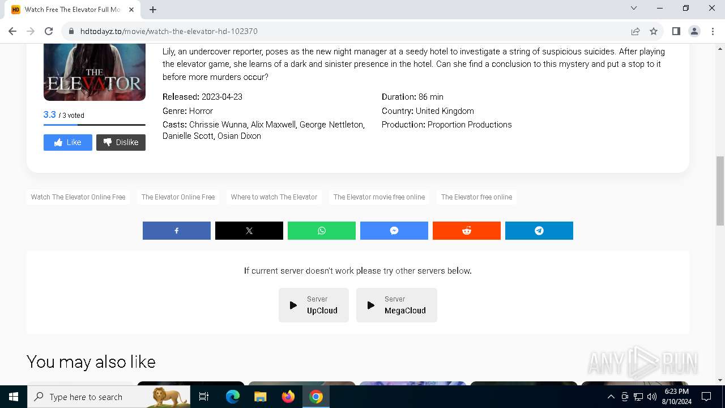The image size is (725, 408).
Task: Open a new browser tab
Action: [x=153, y=10]
